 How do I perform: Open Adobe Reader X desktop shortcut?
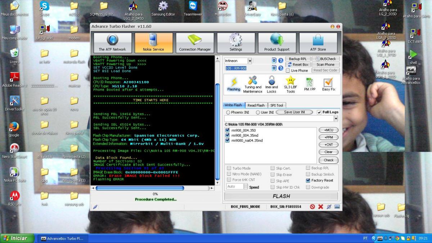pos(15,80)
